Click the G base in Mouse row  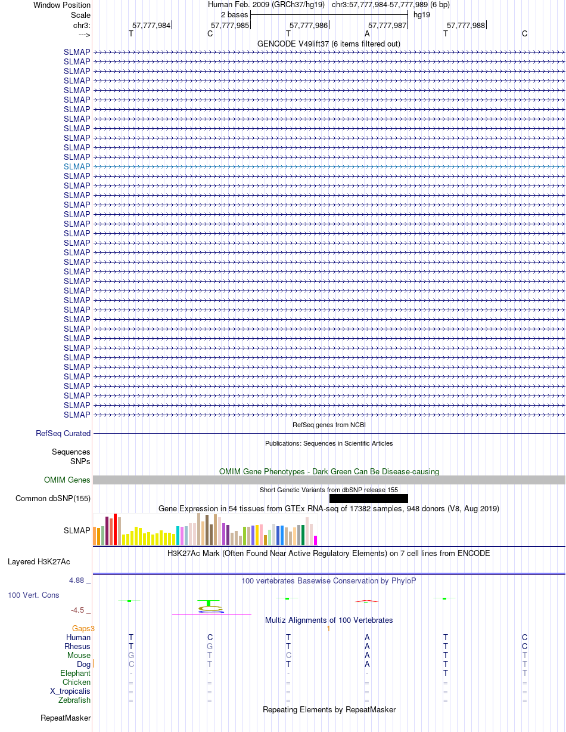131,655
